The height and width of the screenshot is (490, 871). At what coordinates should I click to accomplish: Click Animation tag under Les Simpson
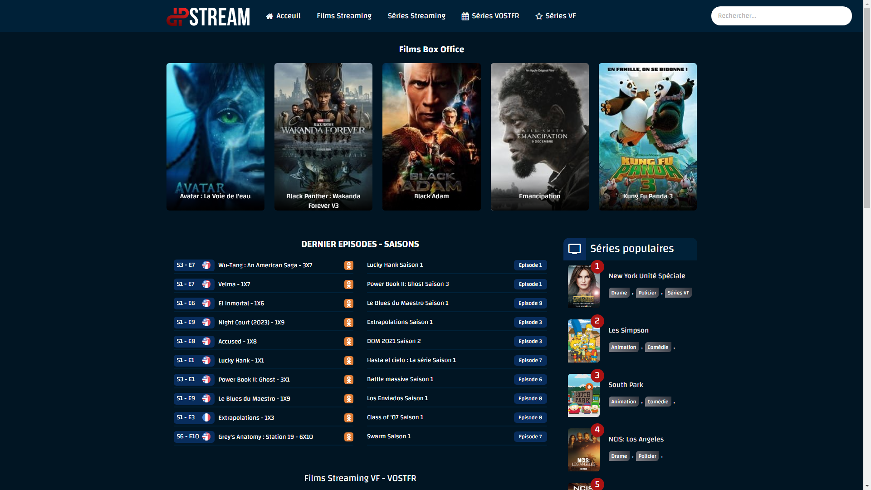[x=623, y=347]
